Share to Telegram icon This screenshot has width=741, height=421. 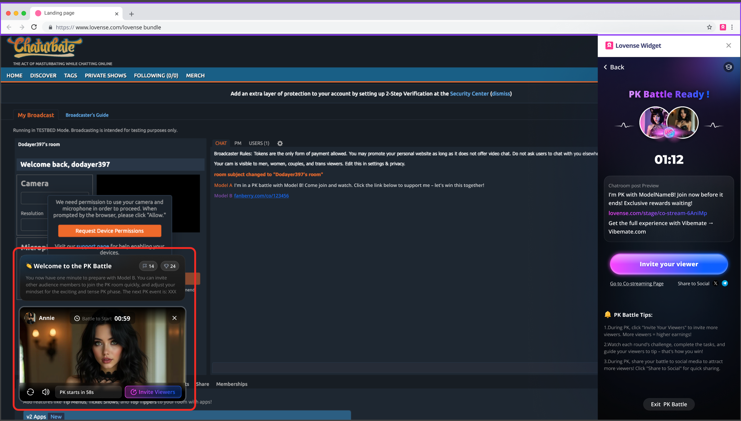click(725, 283)
